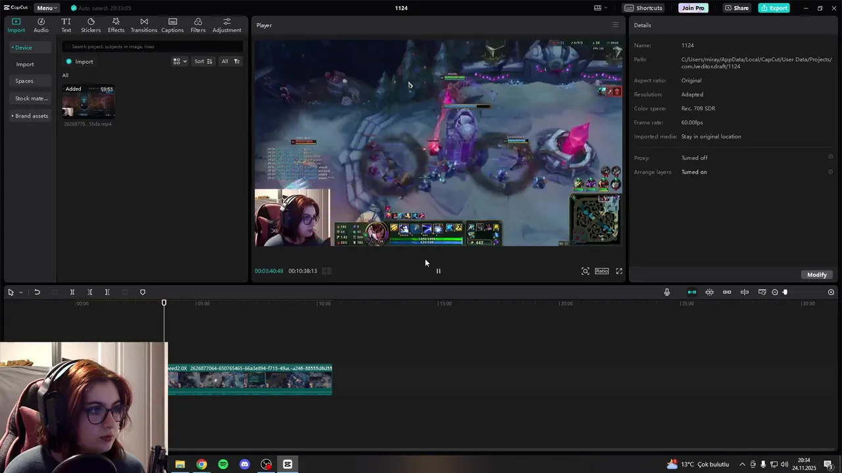Image resolution: width=842 pixels, height=473 pixels.
Task: Open the Transitions tab
Action: [x=143, y=26]
